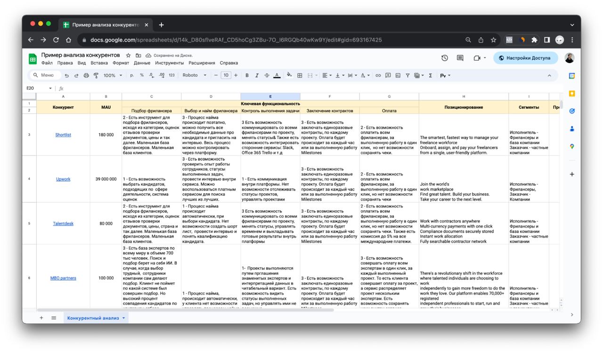Image resolution: width=603 pixels, height=353 pixels.
Task: Open the Shortlist competitor link
Action: (63, 135)
